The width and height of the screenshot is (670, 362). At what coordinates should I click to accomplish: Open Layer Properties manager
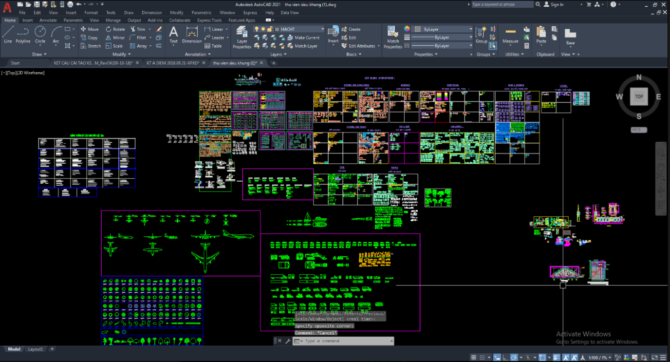click(242, 37)
